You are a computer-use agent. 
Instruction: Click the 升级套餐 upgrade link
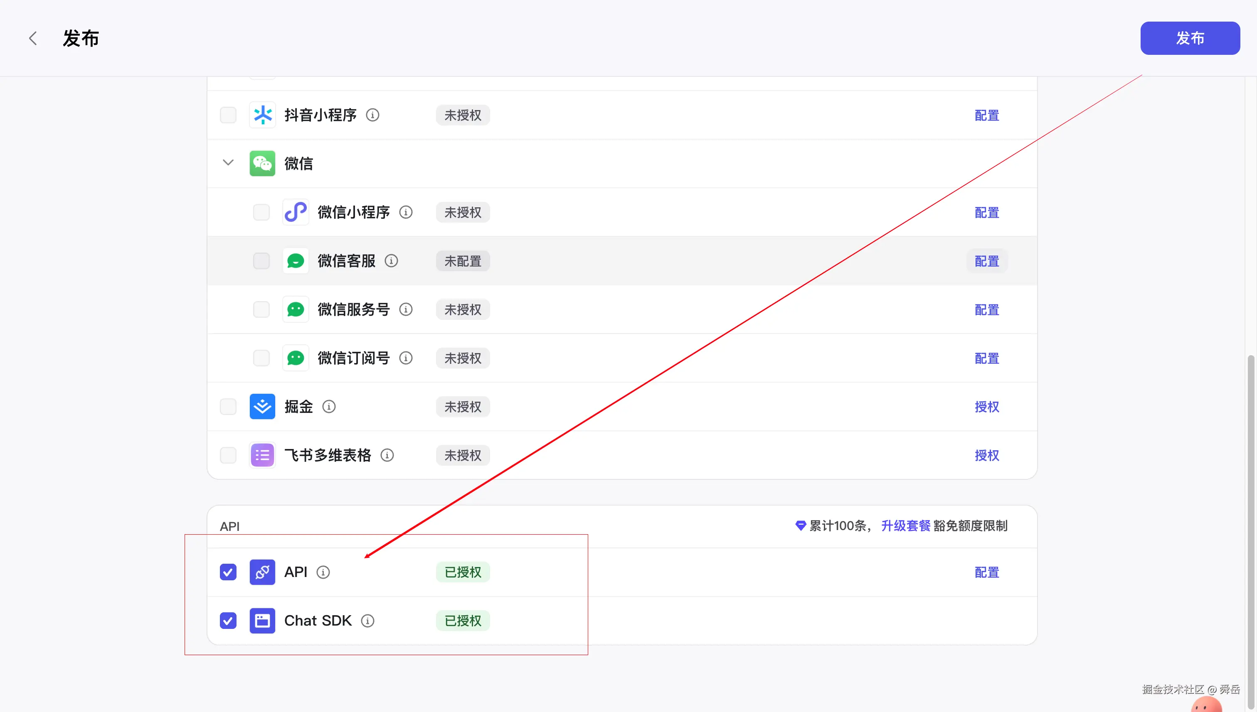tap(905, 525)
